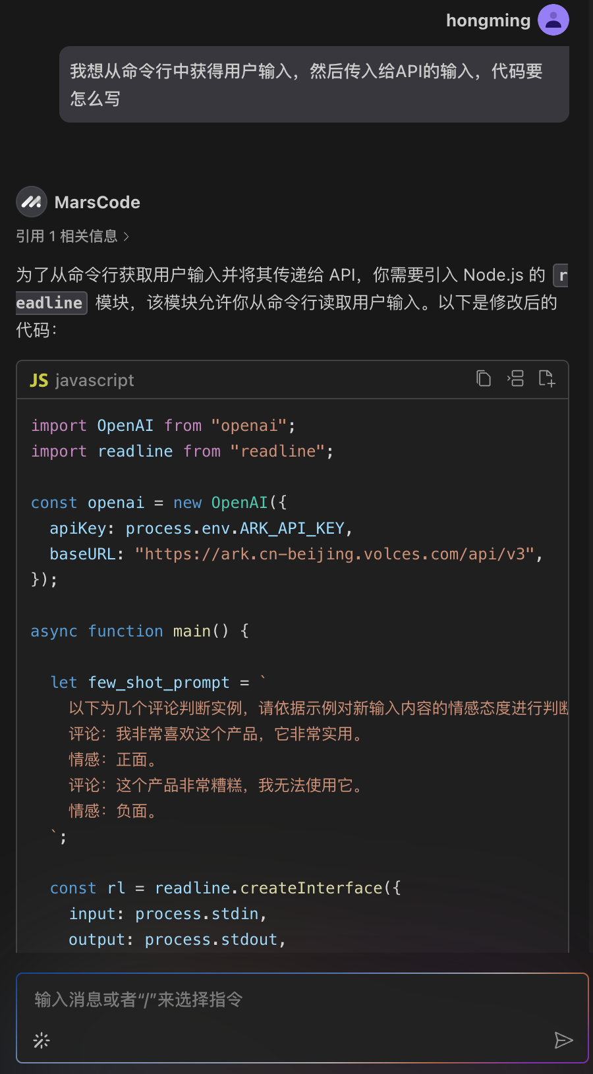This screenshot has height=1074, width=593.
Task: Expand the 引用 1 相关信息 references
Action: tap(72, 236)
